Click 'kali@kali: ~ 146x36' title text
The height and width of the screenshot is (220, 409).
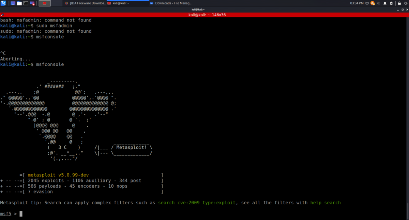click(207, 15)
